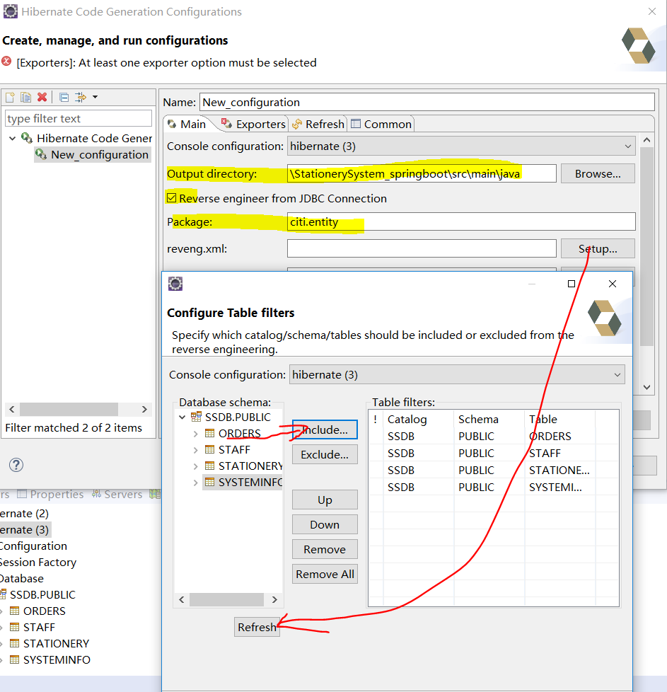The image size is (667, 692).
Task: Open the Common tab
Action: coord(381,124)
